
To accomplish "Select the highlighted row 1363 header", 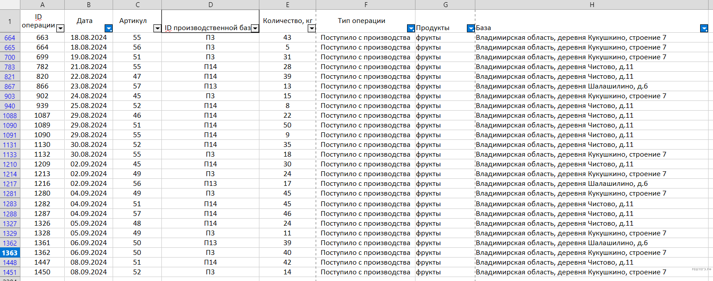I will [x=10, y=253].
